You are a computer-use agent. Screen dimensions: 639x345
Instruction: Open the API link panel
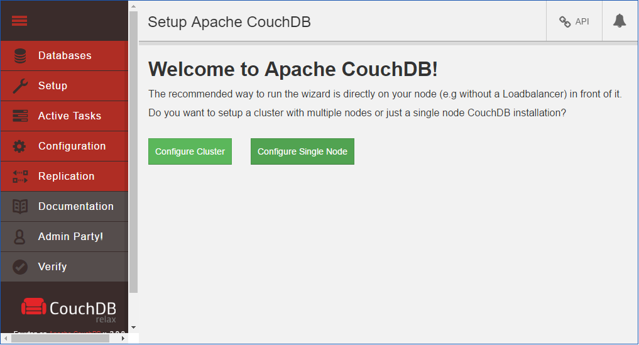574,21
